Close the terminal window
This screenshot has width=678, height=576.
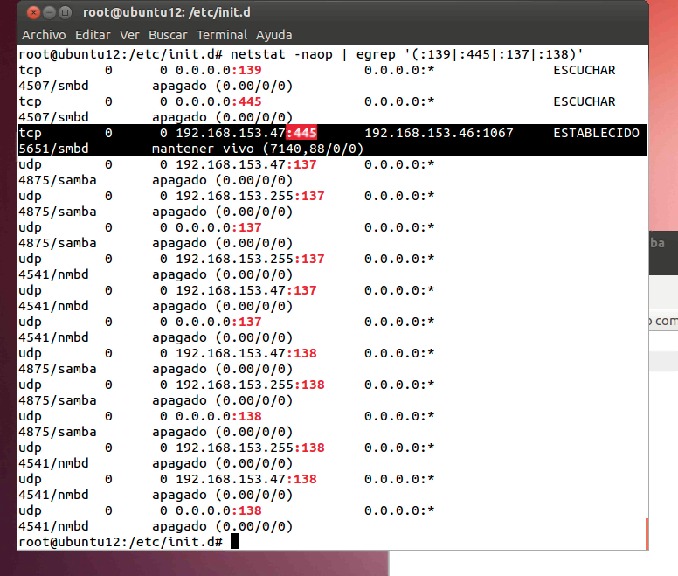coord(33,12)
